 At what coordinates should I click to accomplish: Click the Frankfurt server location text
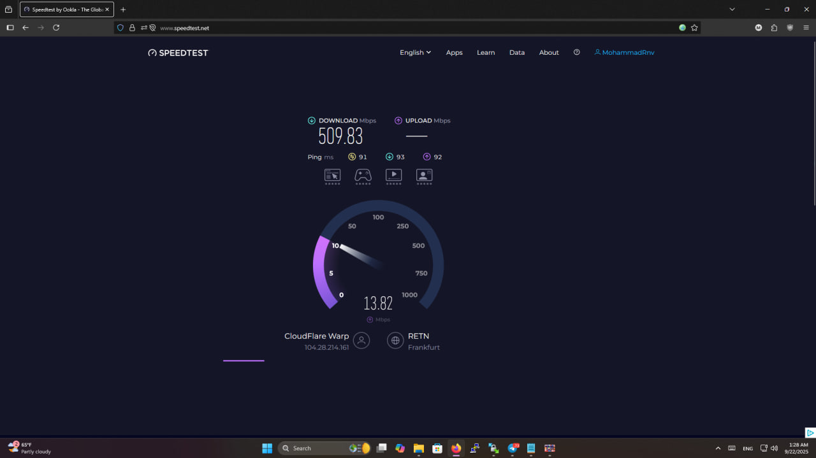coord(424,348)
